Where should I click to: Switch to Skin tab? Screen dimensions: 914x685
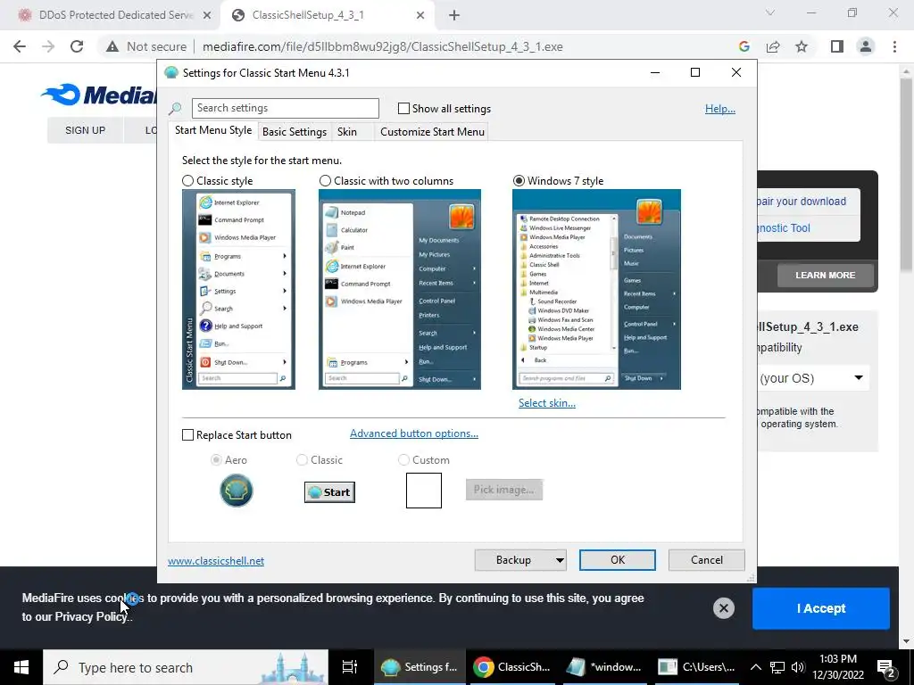347,132
